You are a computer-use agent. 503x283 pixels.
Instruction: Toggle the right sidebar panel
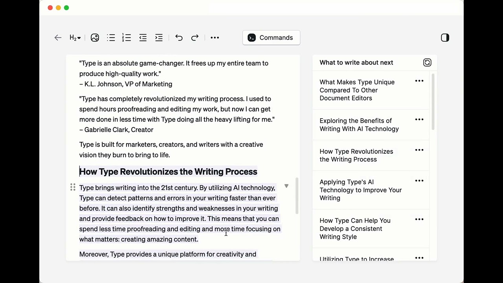click(x=445, y=38)
